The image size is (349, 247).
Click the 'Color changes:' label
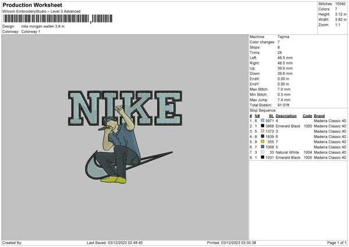(262, 42)
